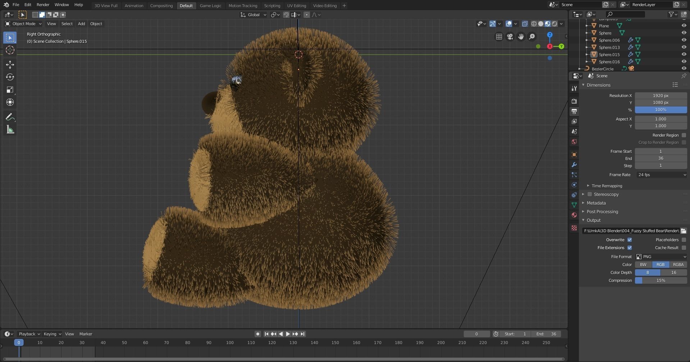This screenshot has height=362, width=690.
Task: Open the Particles properties tab
Action: [x=574, y=175]
